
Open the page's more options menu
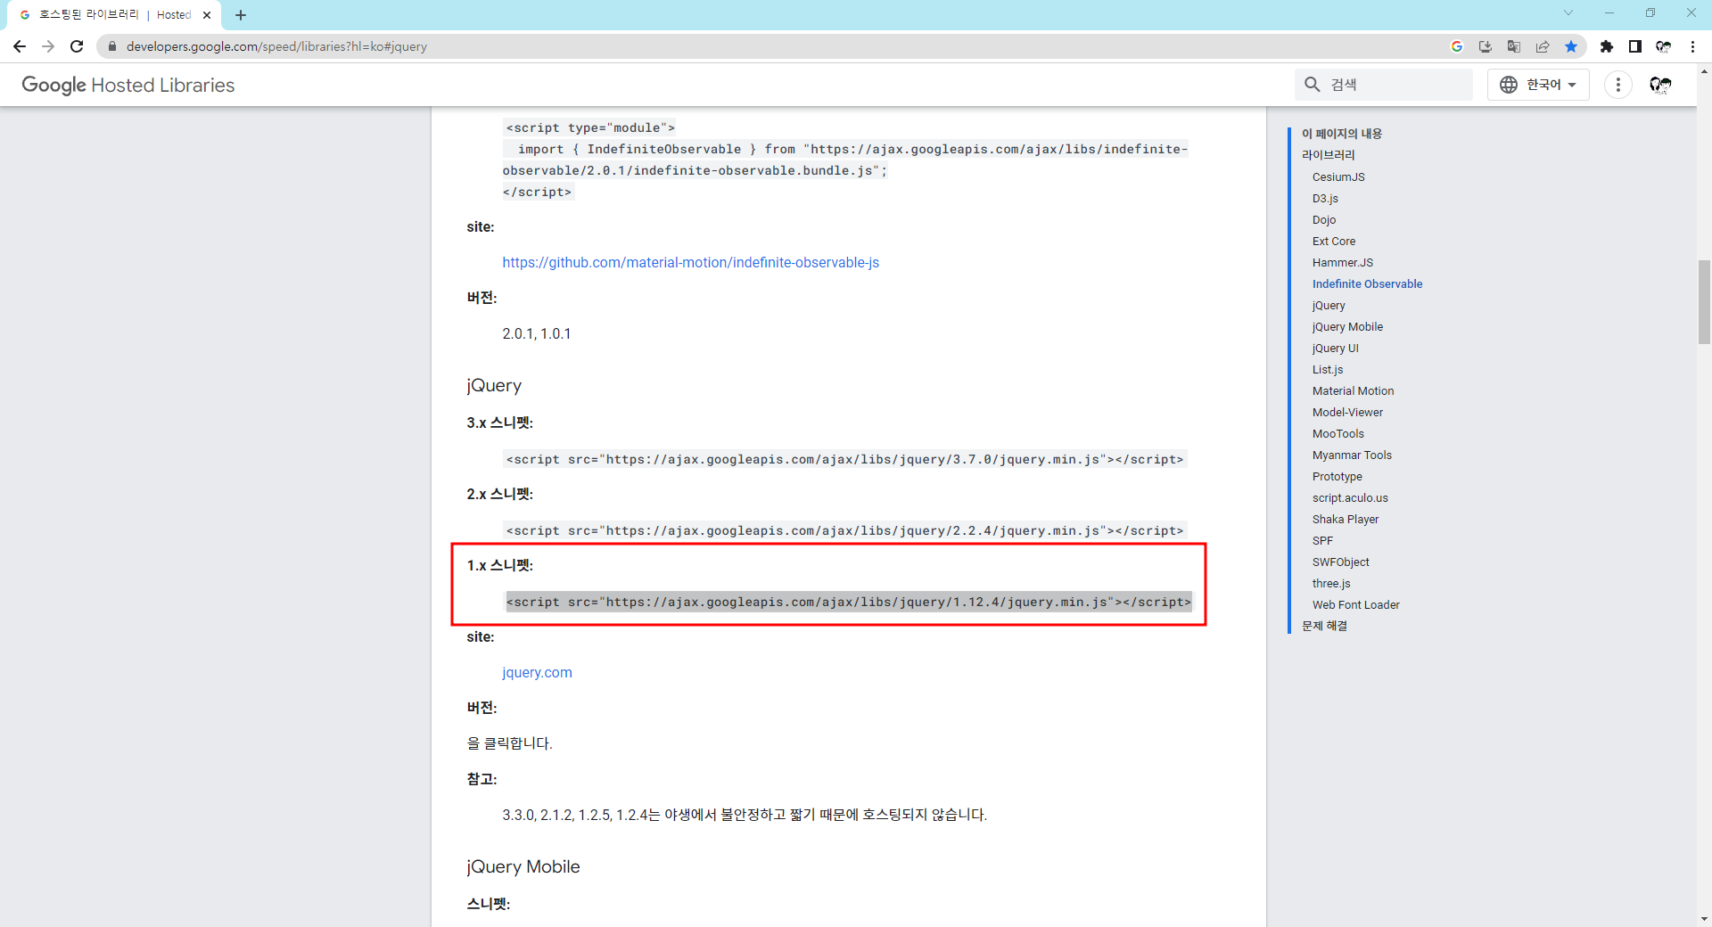coord(1618,85)
